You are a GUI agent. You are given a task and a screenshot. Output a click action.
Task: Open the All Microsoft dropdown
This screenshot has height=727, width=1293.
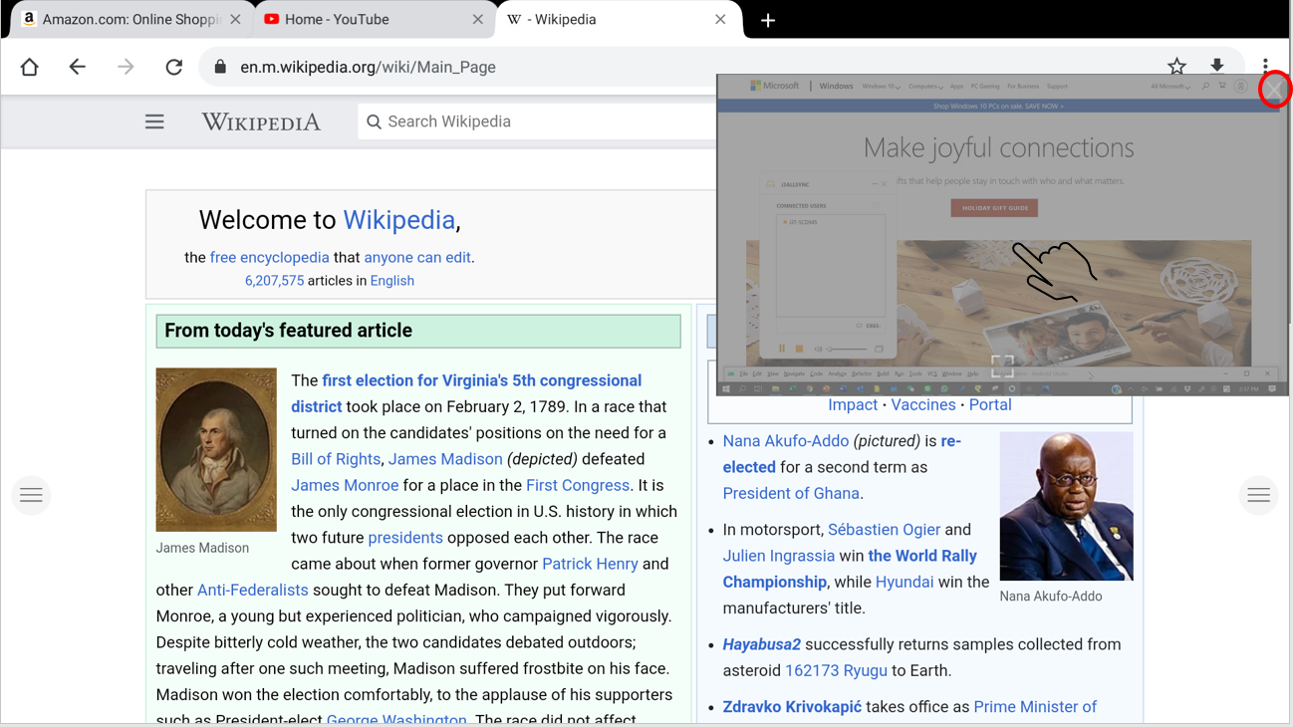[1170, 86]
